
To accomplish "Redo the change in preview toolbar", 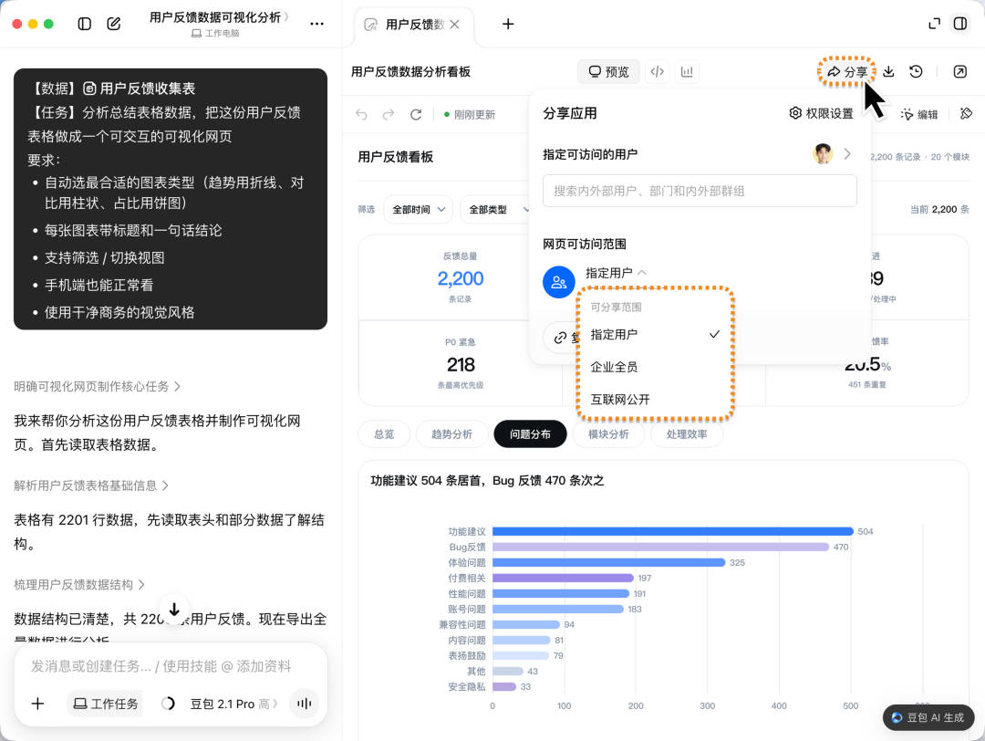I will click(389, 114).
